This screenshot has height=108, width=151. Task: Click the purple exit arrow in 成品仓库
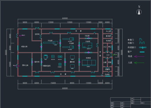22,36
